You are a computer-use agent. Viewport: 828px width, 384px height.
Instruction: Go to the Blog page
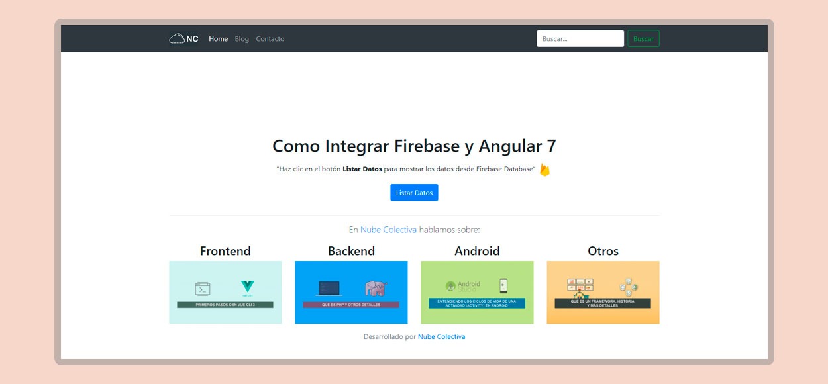(242, 39)
